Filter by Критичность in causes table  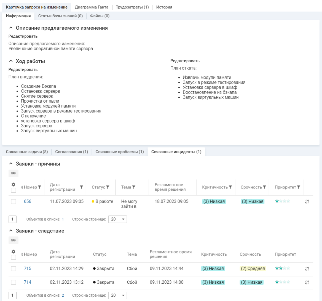point(230,187)
